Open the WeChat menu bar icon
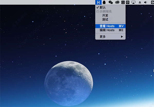Screen dimensions: 154x107 click(x=111, y=2)
